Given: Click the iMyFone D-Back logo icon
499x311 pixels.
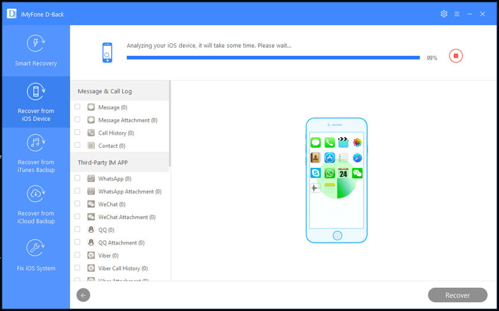Looking at the screenshot, I should [x=11, y=14].
